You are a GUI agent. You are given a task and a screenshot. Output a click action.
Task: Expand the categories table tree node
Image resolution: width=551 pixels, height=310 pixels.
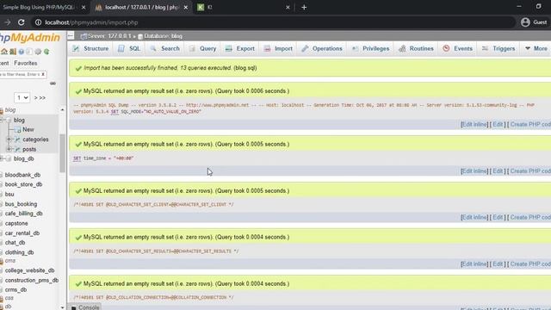[9, 139]
